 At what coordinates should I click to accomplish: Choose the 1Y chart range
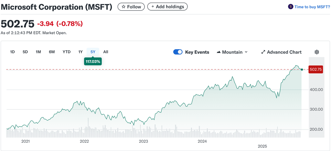pyautogui.click(x=80, y=52)
